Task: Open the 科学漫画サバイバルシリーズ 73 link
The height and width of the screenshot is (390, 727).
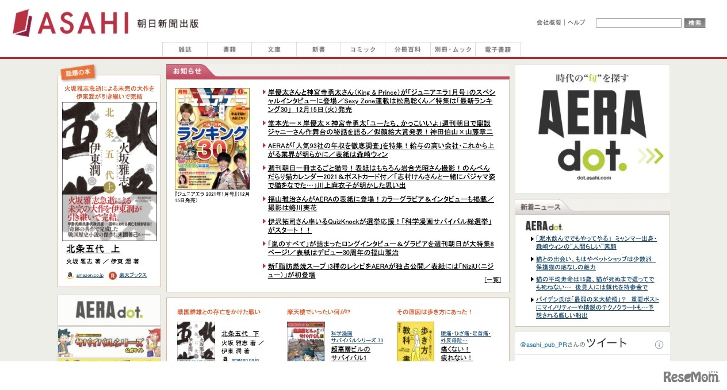Action: coord(357,337)
